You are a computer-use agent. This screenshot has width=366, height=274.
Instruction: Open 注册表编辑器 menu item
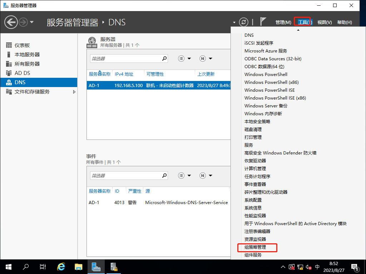coord(257,231)
